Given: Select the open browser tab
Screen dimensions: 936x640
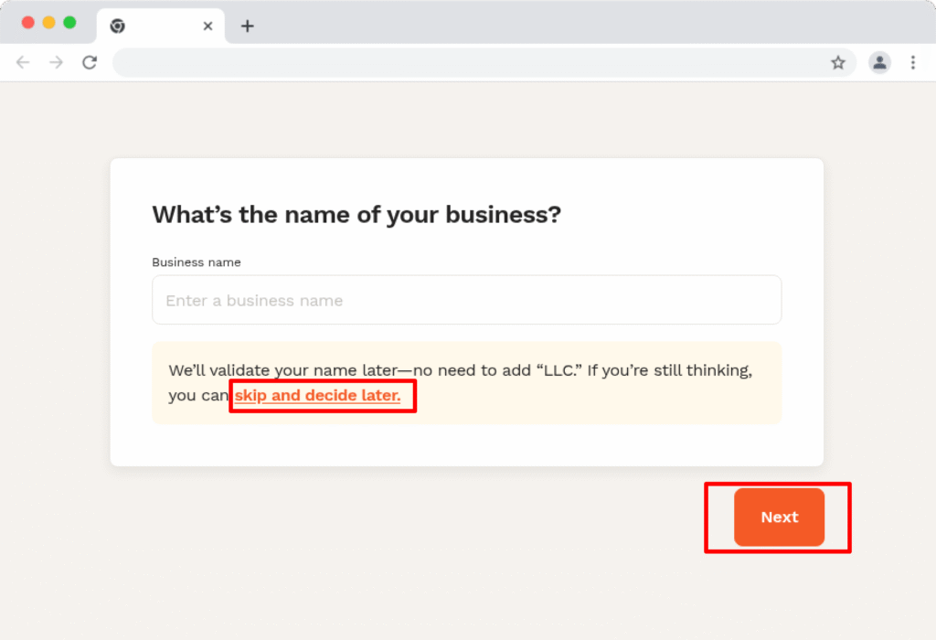Looking at the screenshot, I should point(160,26).
